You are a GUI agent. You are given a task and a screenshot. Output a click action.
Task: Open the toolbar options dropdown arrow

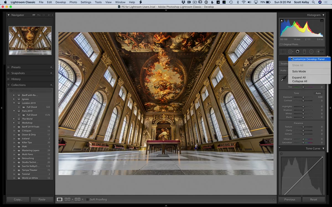click(x=274, y=199)
